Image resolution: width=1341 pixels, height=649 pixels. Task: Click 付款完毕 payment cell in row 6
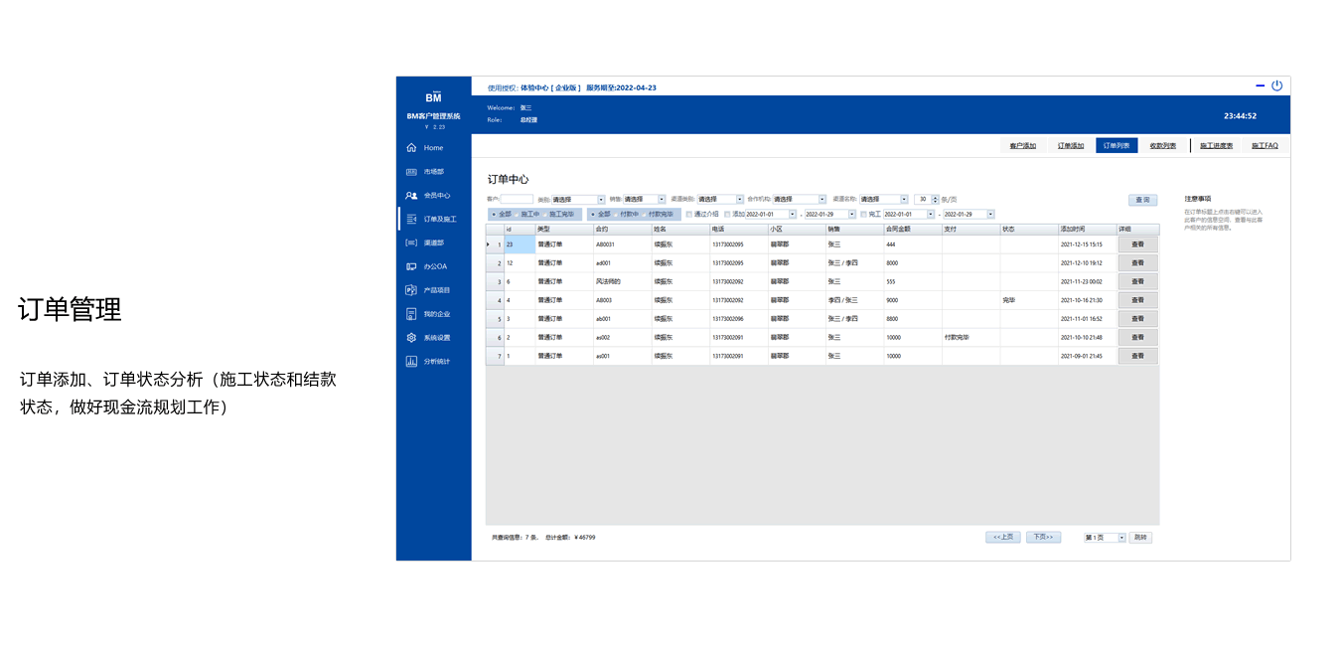click(x=970, y=337)
